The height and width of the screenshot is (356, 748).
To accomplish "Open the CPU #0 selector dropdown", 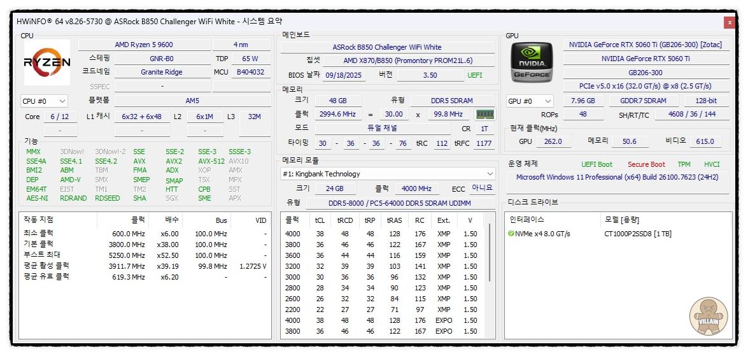I will (45, 101).
